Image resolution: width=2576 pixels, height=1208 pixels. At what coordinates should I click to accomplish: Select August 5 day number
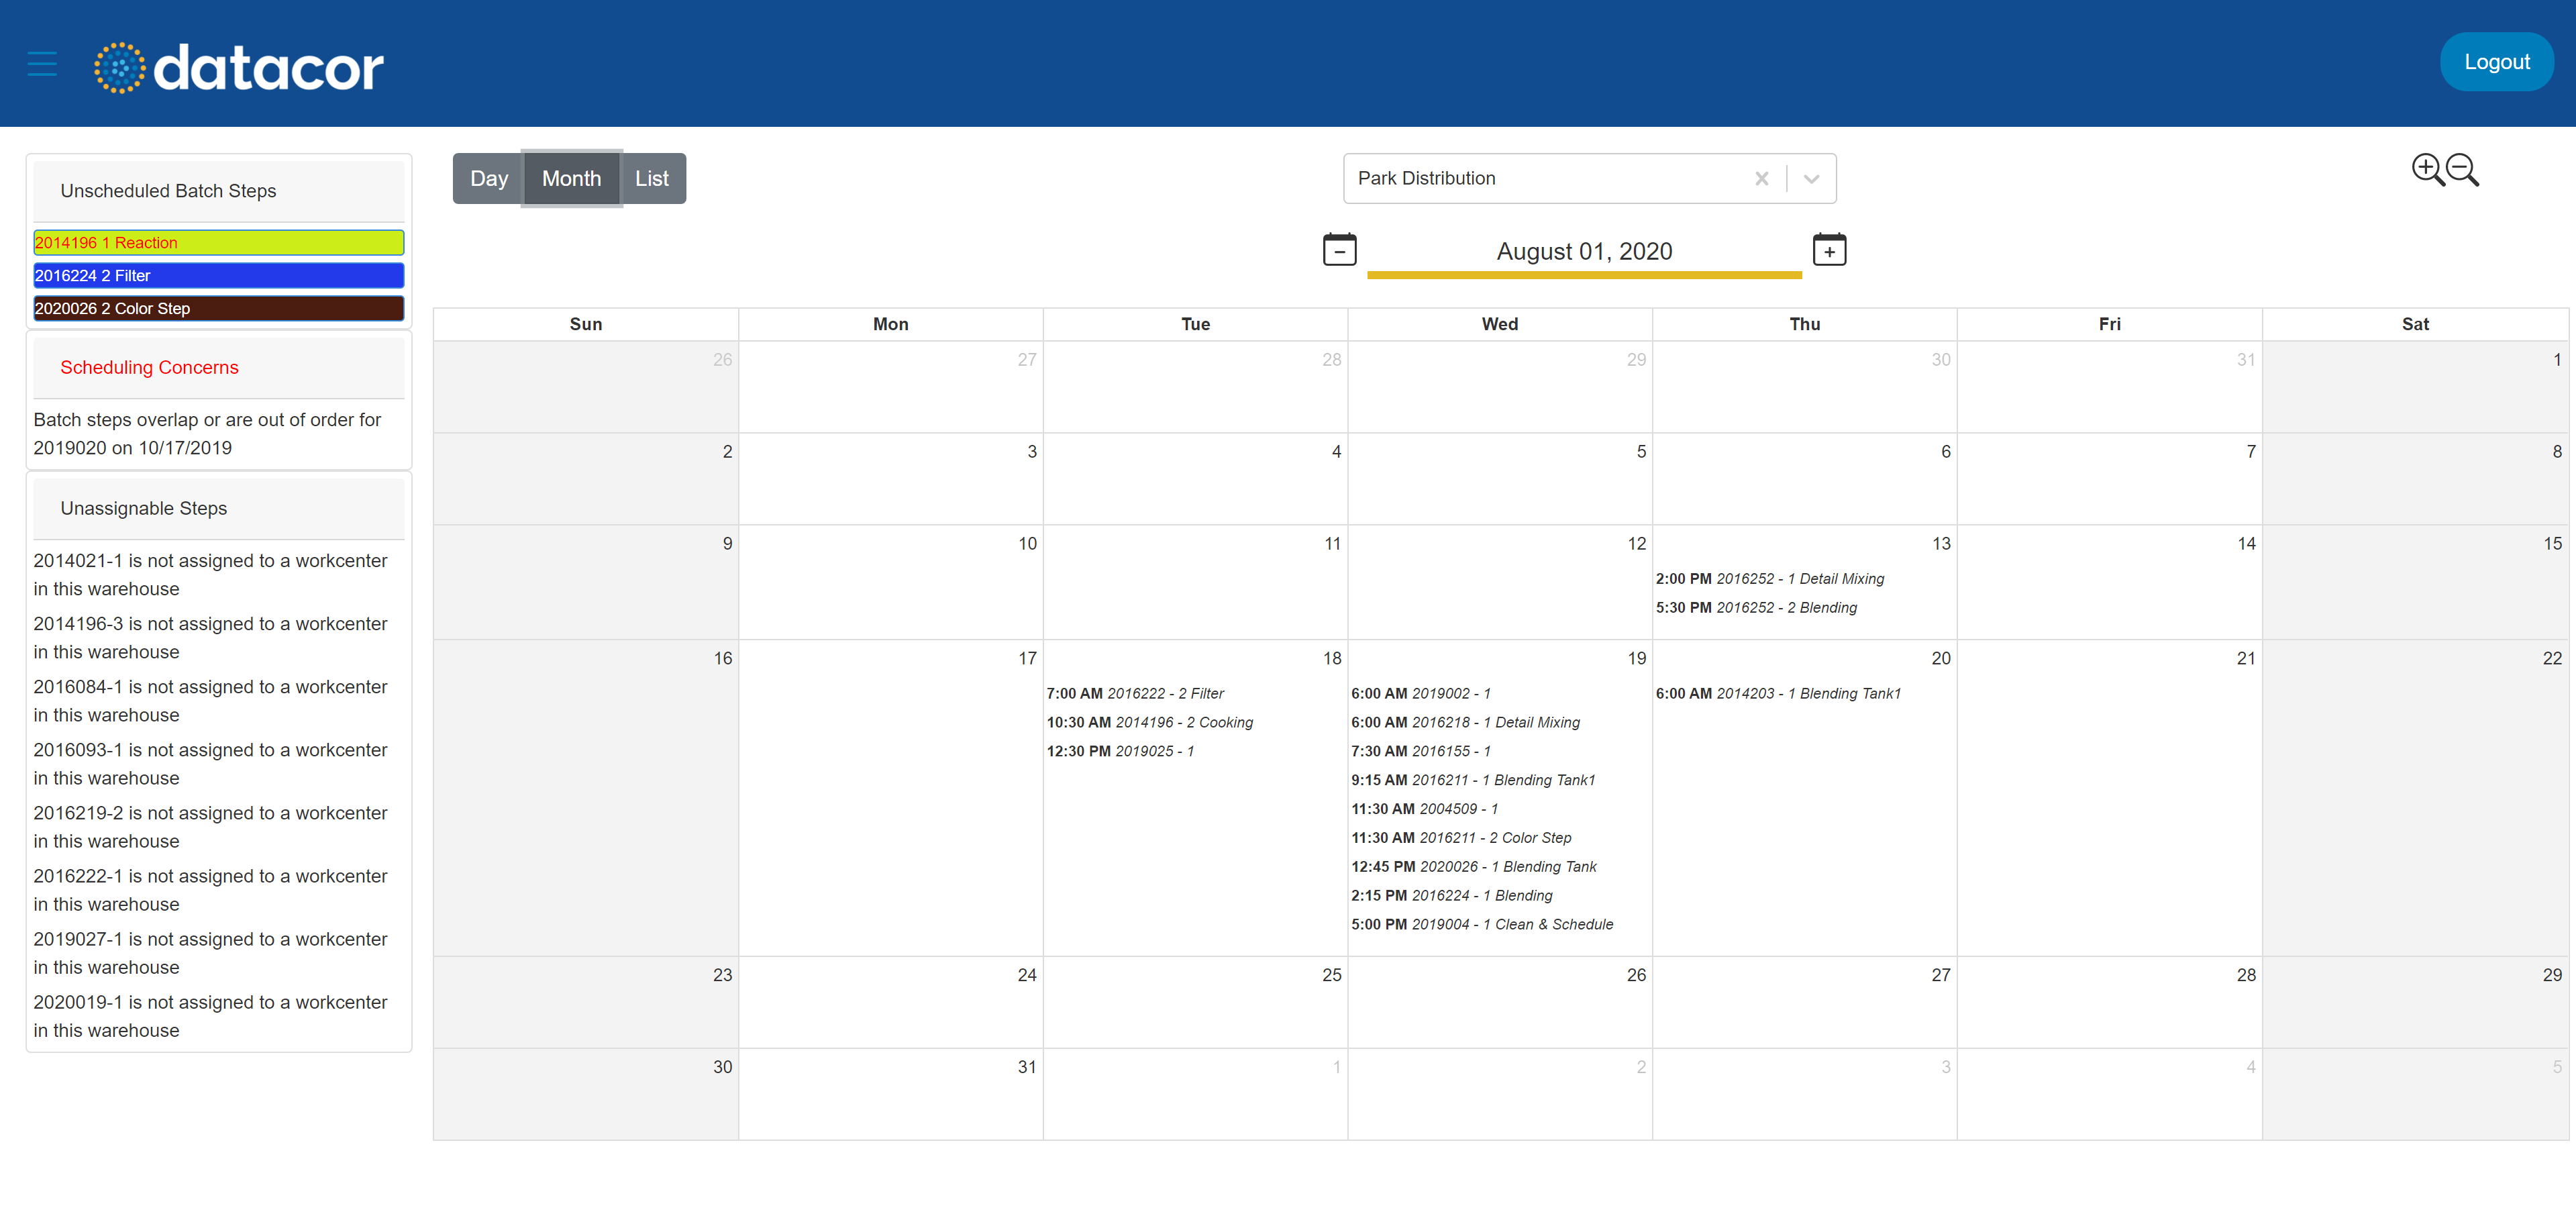(x=1641, y=452)
